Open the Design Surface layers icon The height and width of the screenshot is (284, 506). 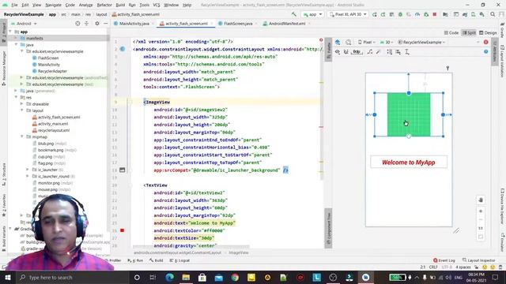338,42
